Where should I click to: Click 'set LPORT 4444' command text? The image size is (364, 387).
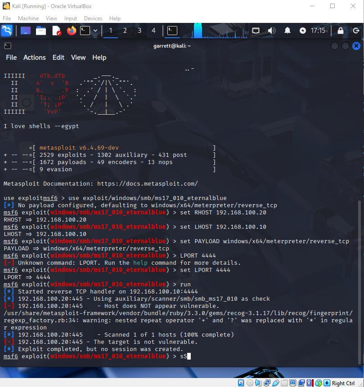[x=205, y=270]
